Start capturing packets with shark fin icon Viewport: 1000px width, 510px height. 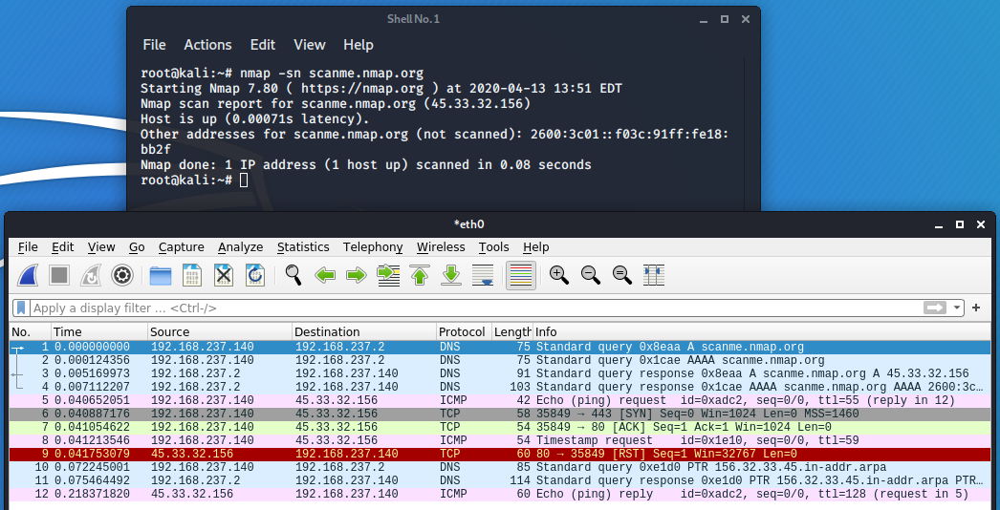(x=30, y=275)
